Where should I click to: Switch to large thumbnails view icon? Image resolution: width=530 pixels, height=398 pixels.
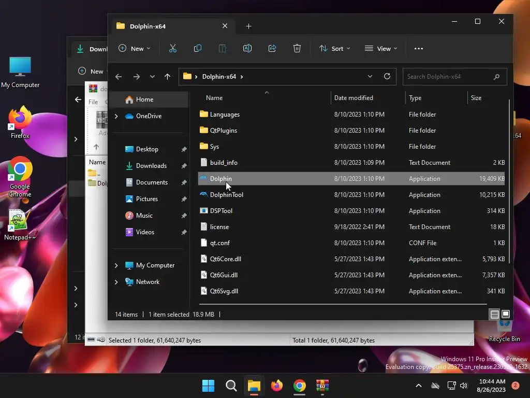point(506,314)
